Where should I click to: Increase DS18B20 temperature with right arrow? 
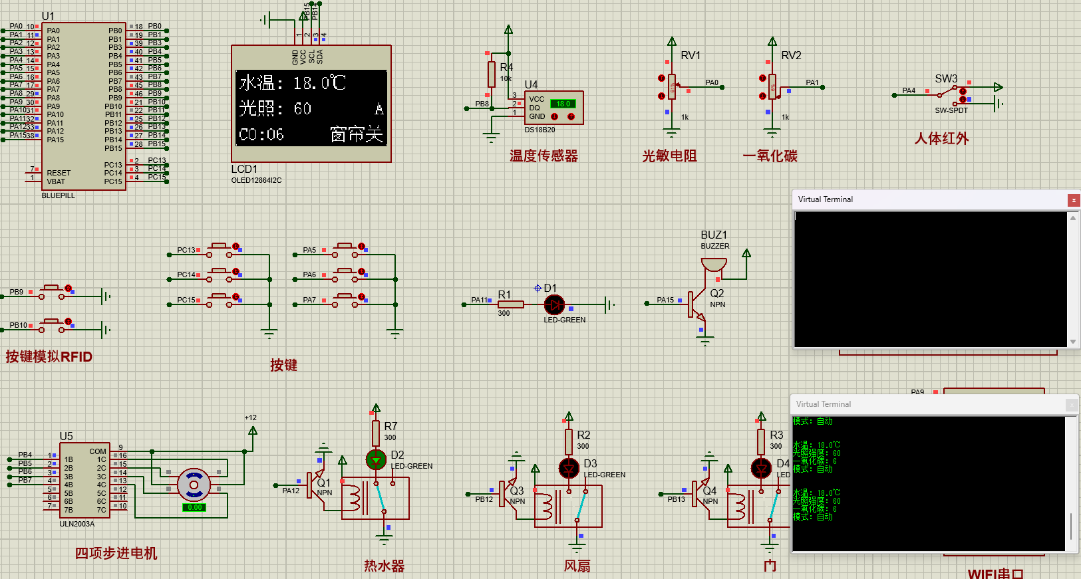coord(571,117)
